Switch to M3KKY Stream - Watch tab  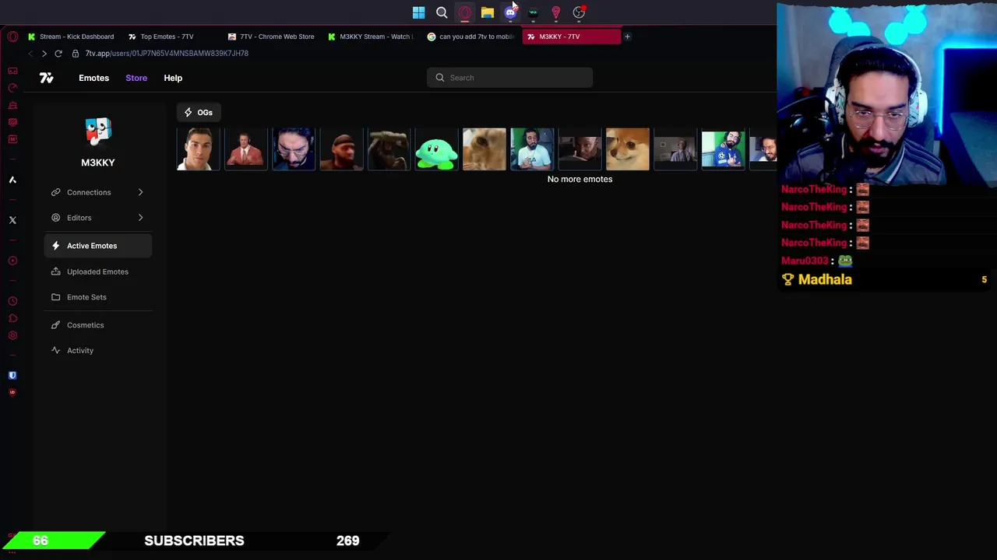pos(371,37)
